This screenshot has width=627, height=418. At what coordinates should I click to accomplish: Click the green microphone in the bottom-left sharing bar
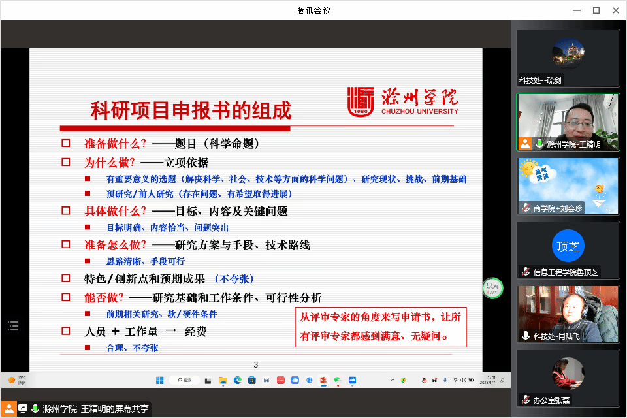(x=35, y=409)
